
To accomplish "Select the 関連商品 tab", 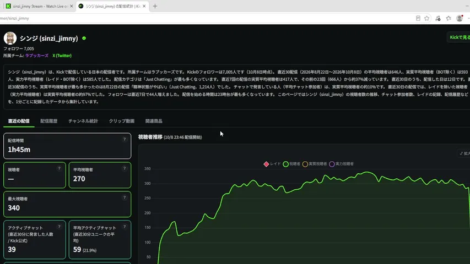I will (x=154, y=121).
